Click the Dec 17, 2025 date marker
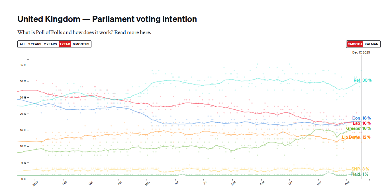Screen dimensions: 392x195 coord(361,52)
